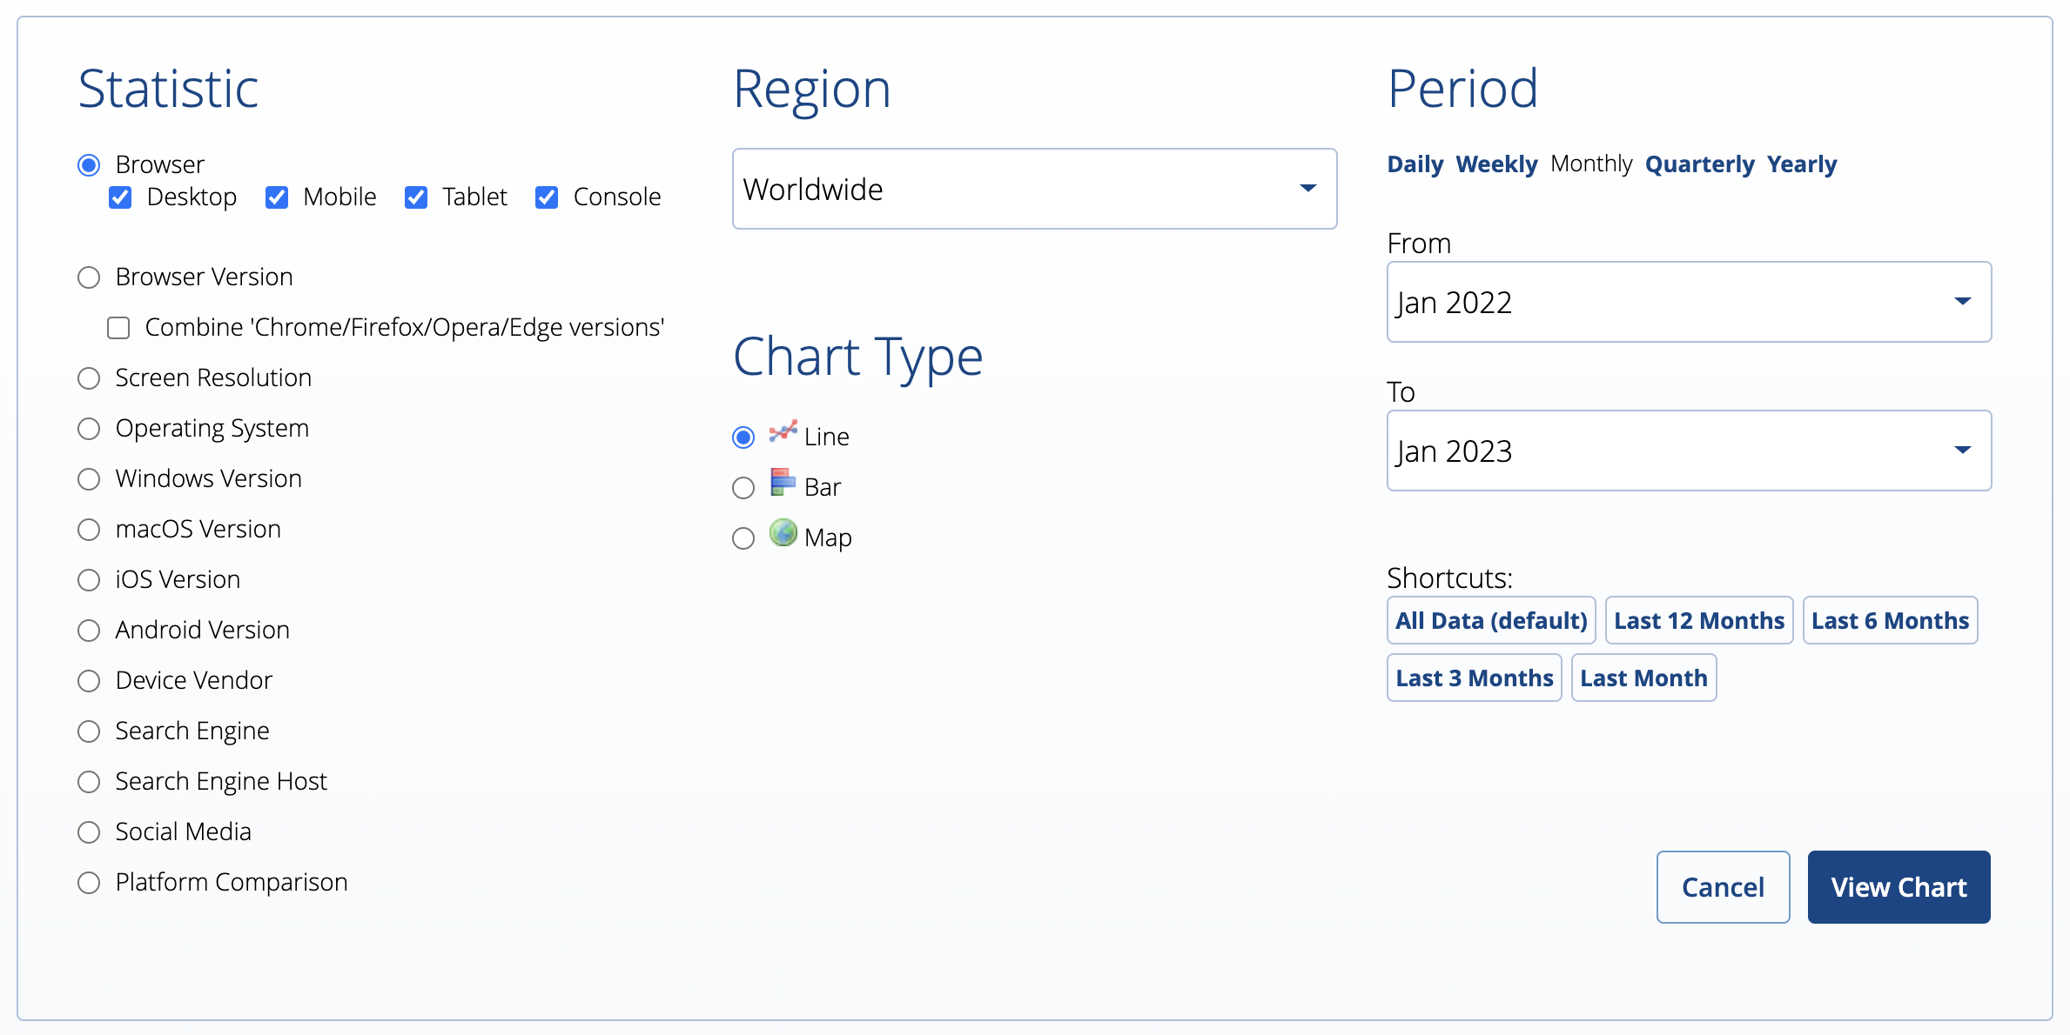
Task: Click the Line chart icon
Action: coord(783,432)
